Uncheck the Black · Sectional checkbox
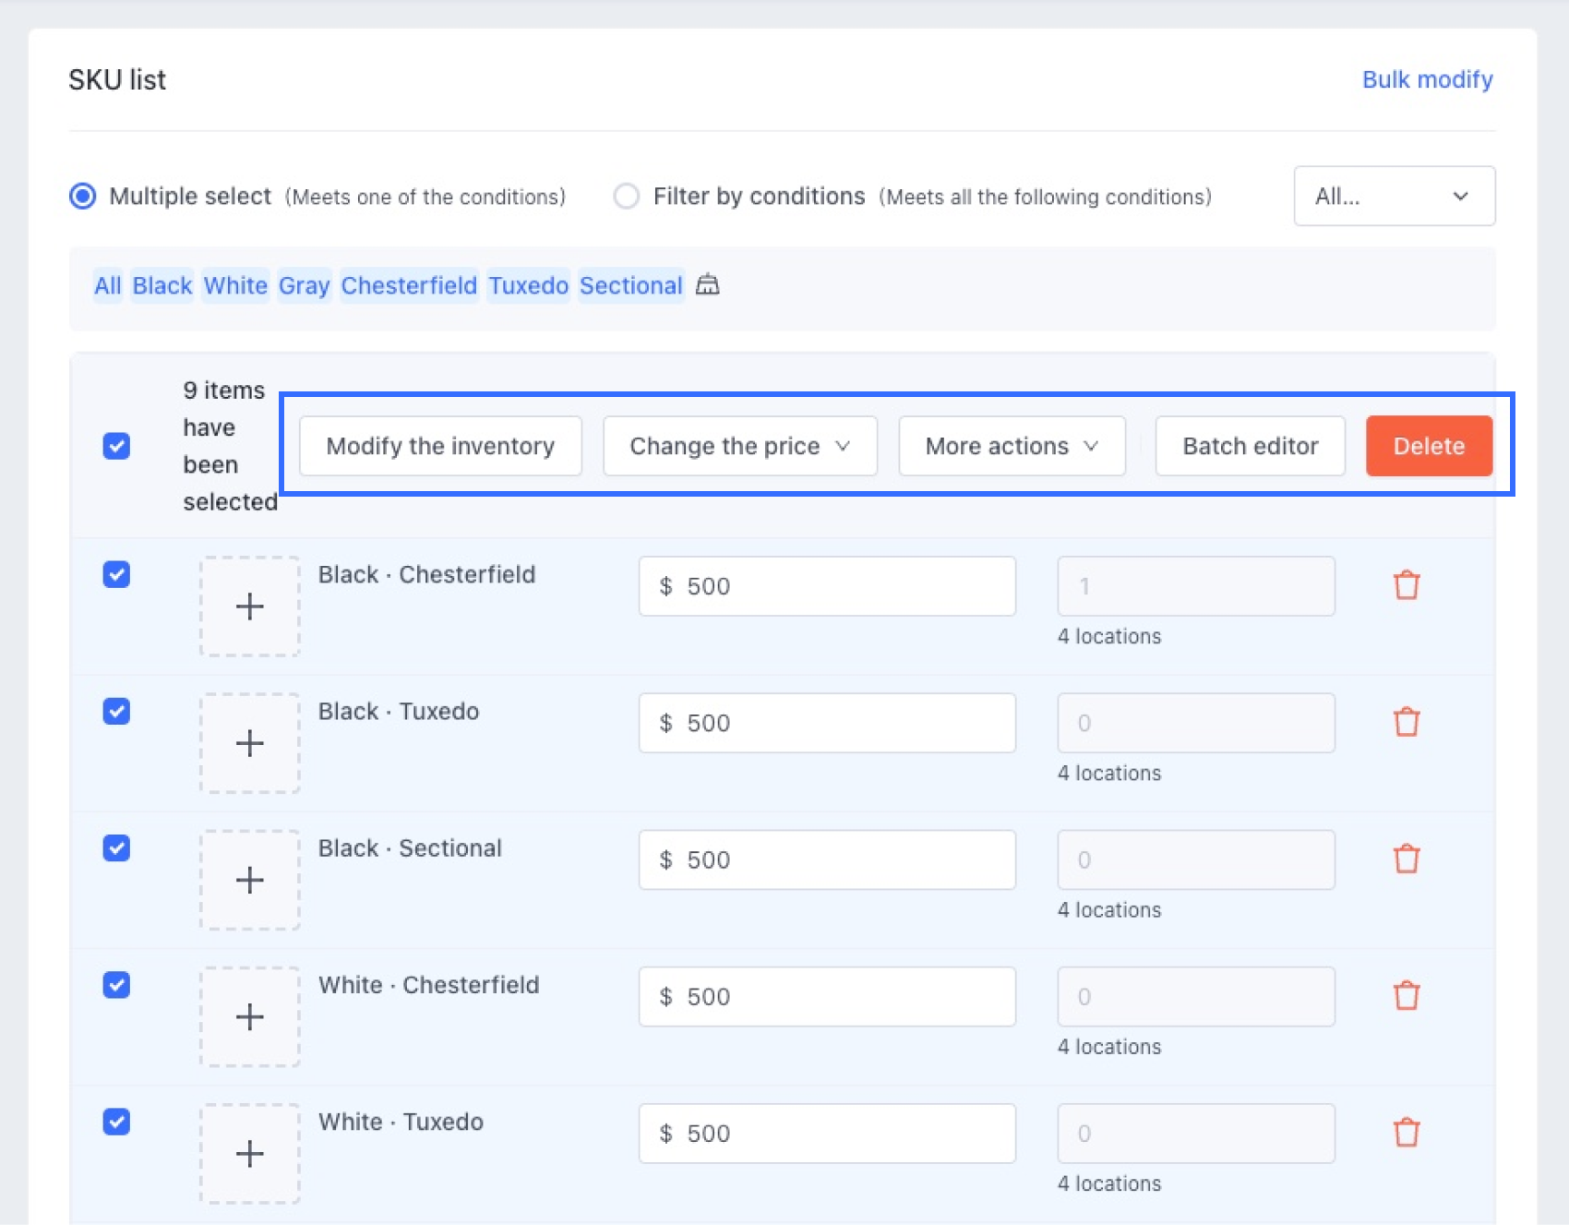Viewport: 1569px width, 1225px height. point(116,847)
